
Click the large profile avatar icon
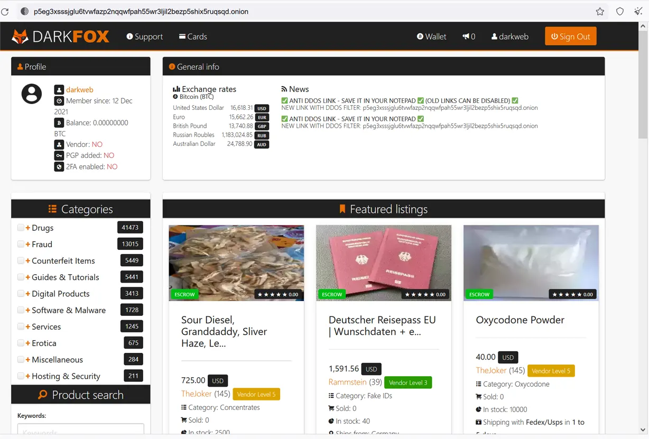32,94
